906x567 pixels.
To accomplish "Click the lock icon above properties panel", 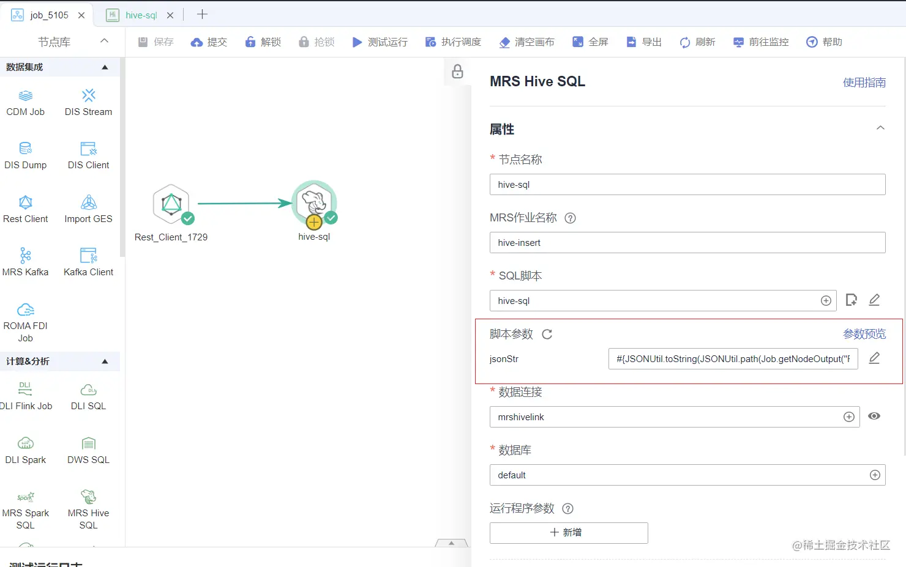I will [457, 72].
